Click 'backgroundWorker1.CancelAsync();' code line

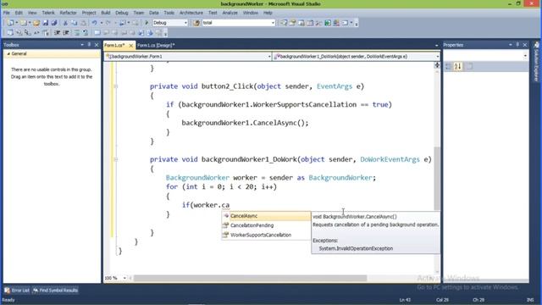pos(245,123)
